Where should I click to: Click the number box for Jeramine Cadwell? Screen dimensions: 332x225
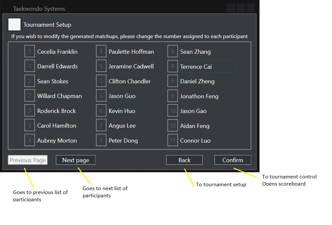(101, 66)
